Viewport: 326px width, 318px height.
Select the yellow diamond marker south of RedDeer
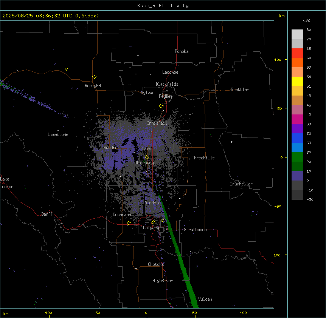[x=161, y=106]
